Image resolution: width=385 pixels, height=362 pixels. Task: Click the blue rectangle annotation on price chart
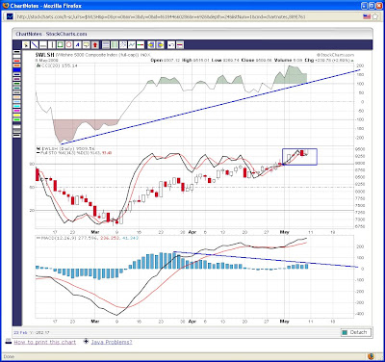pos(299,157)
